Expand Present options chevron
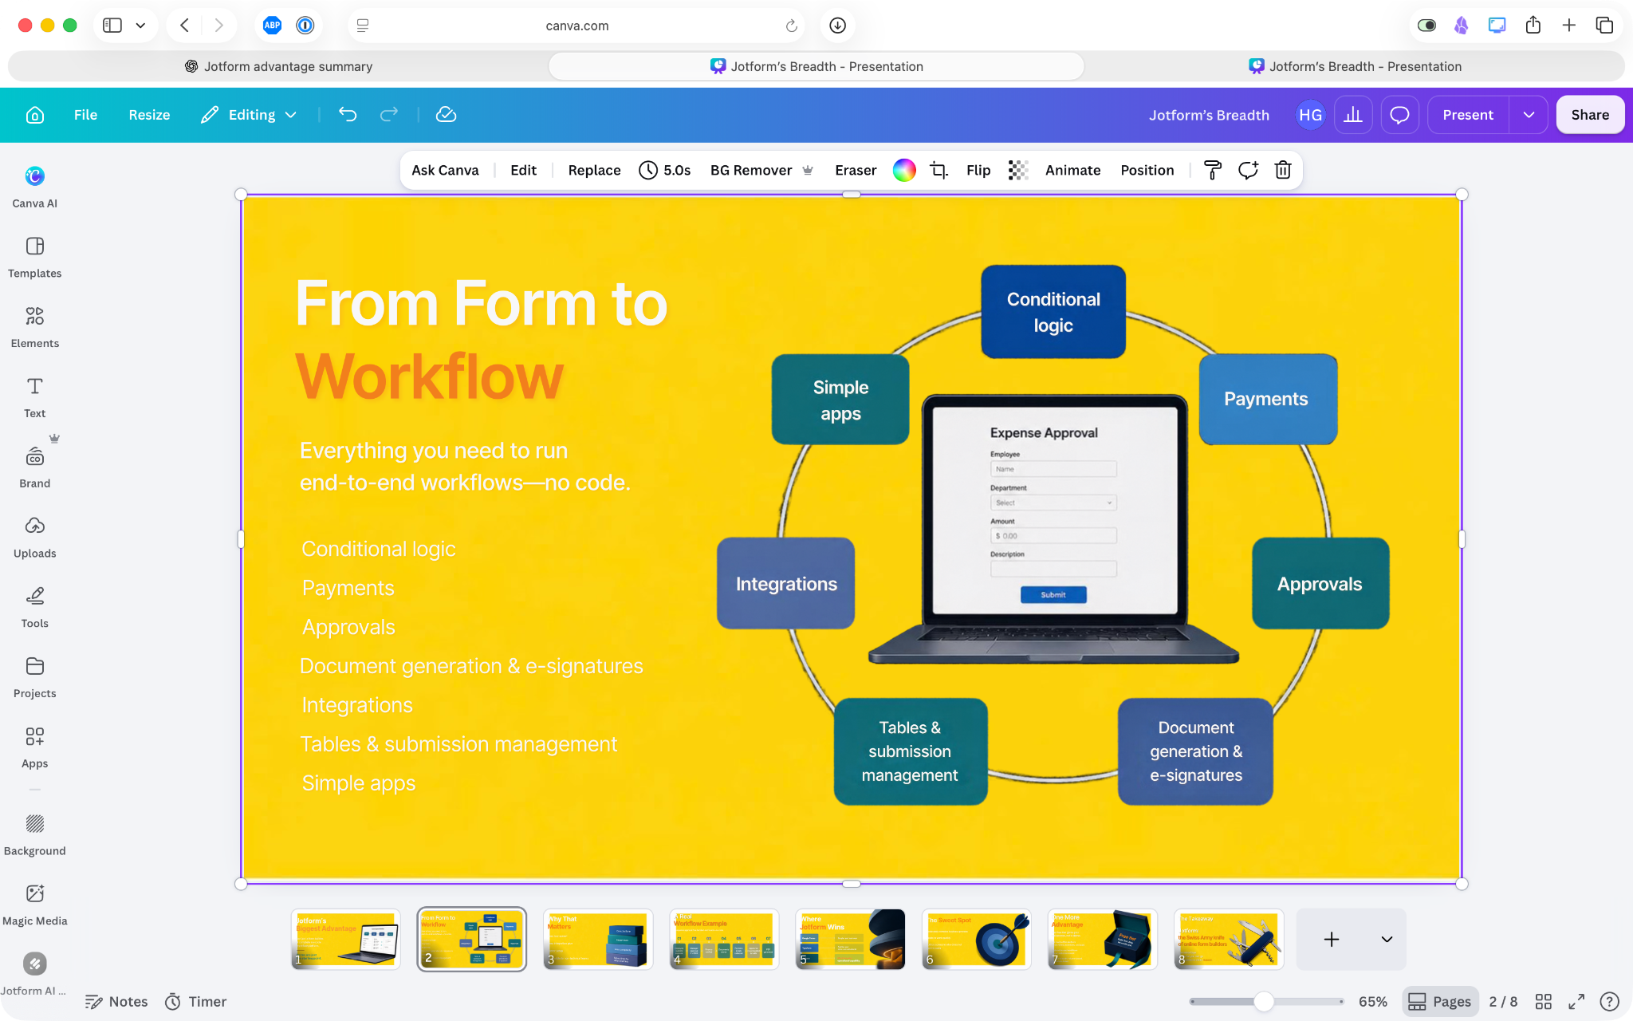Image resolution: width=1633 pixels, height=1021 pixels. tap(1529, 115)
